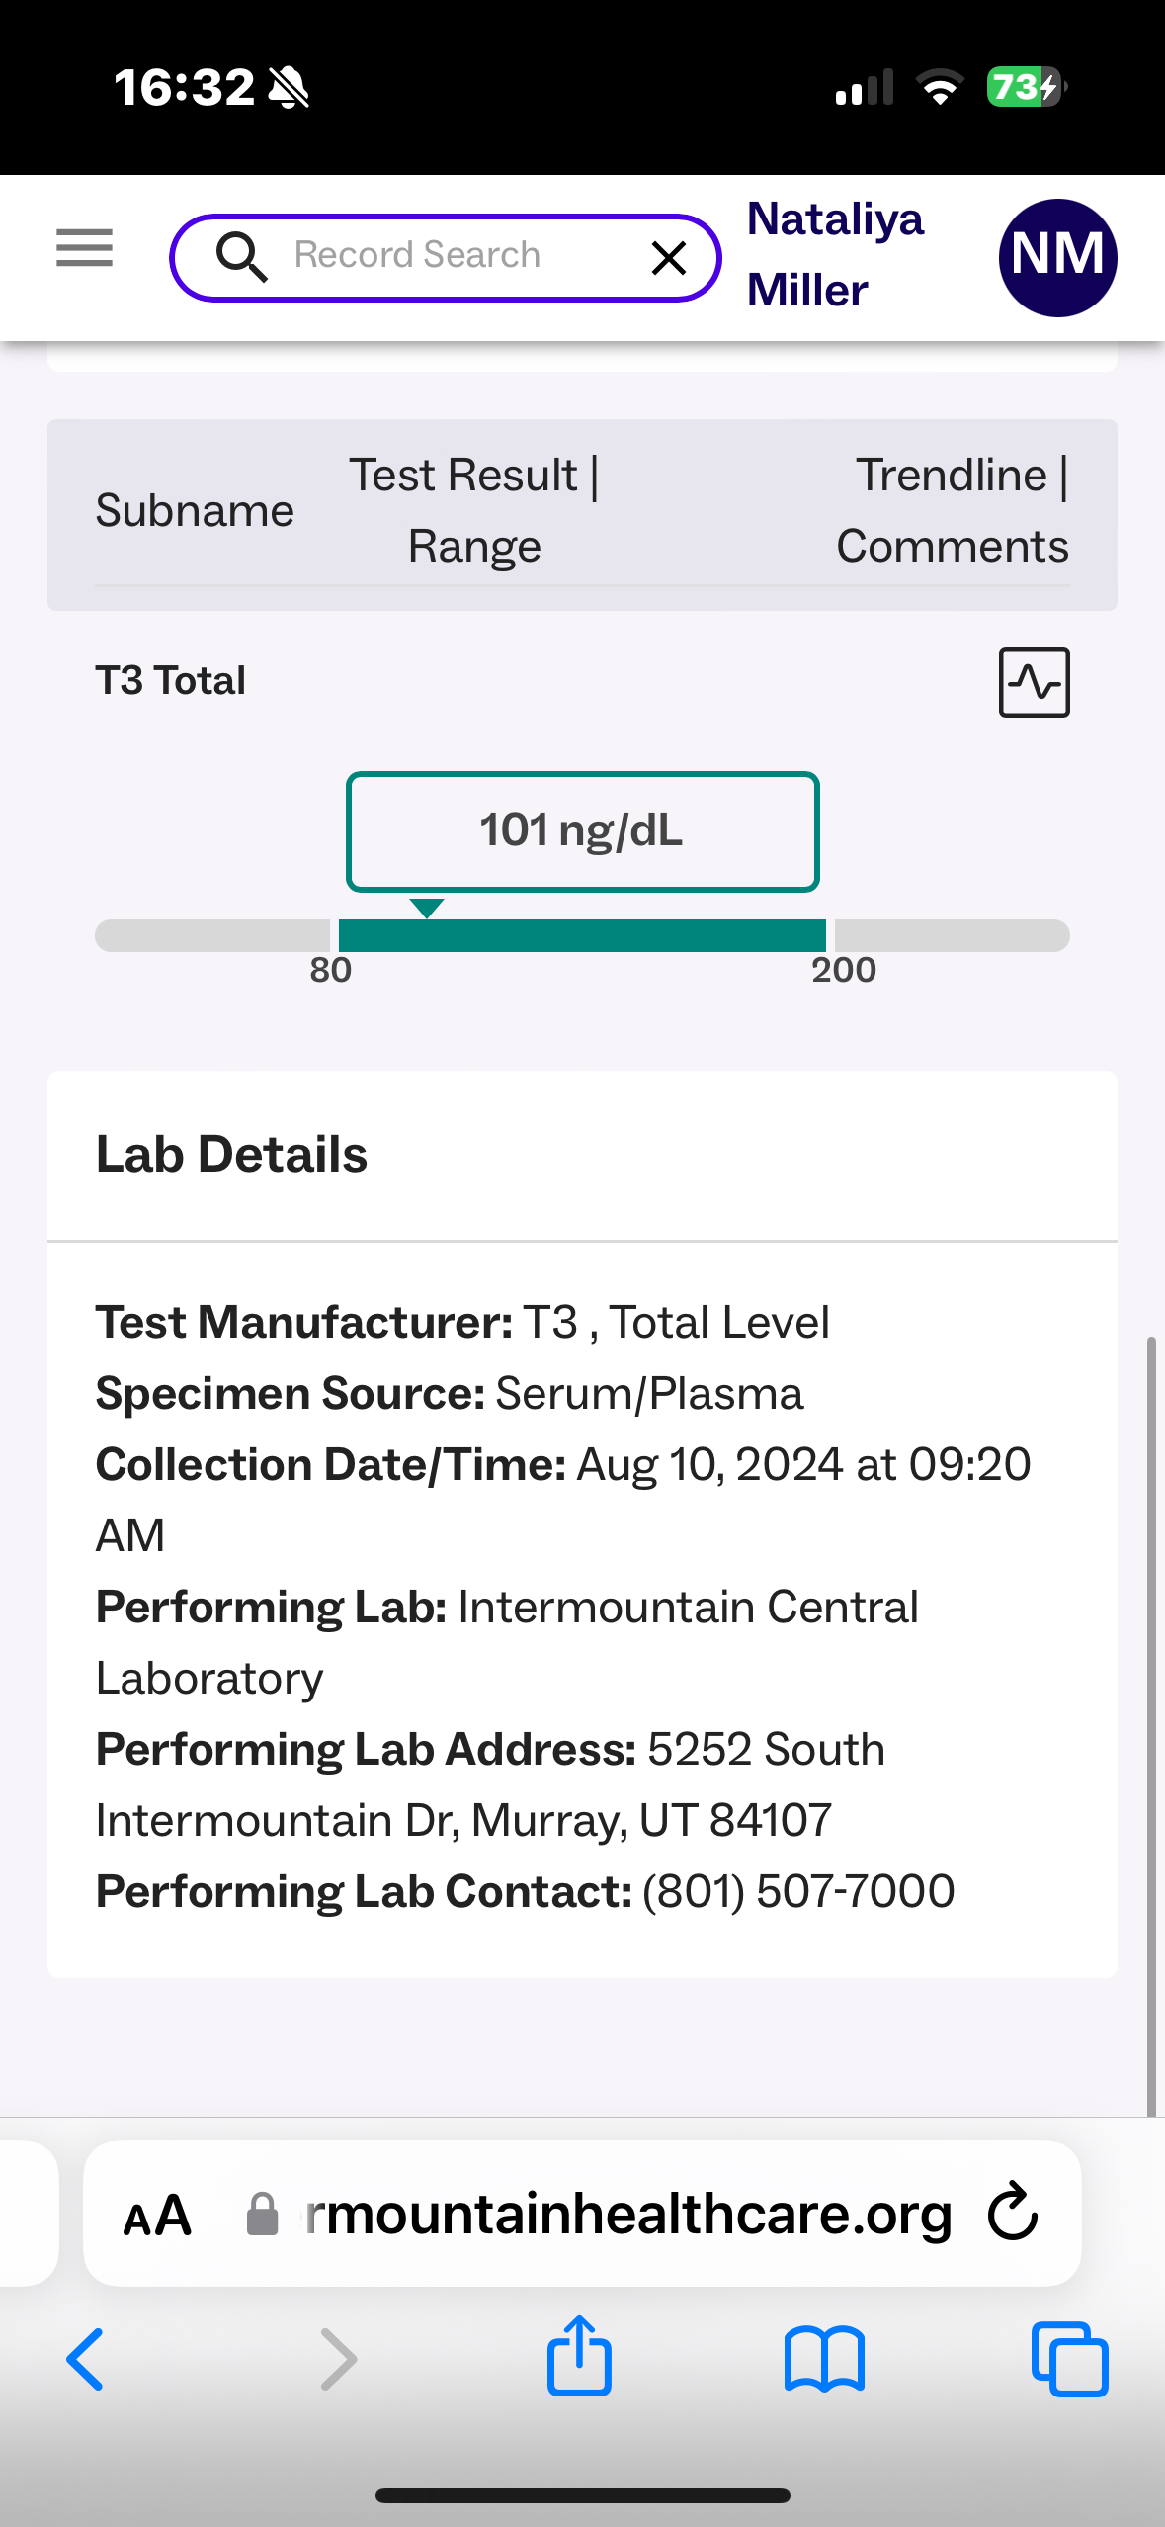Show the T3 Total trendline chart
This screenshot has height=2527, width=1165.
tap(1034, 682)
